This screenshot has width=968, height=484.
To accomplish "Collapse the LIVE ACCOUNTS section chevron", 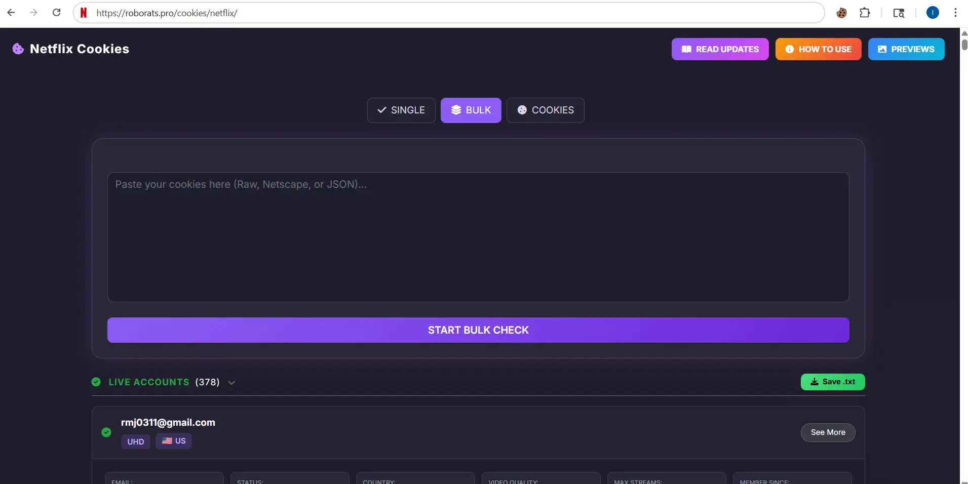I will coord(231,383).
